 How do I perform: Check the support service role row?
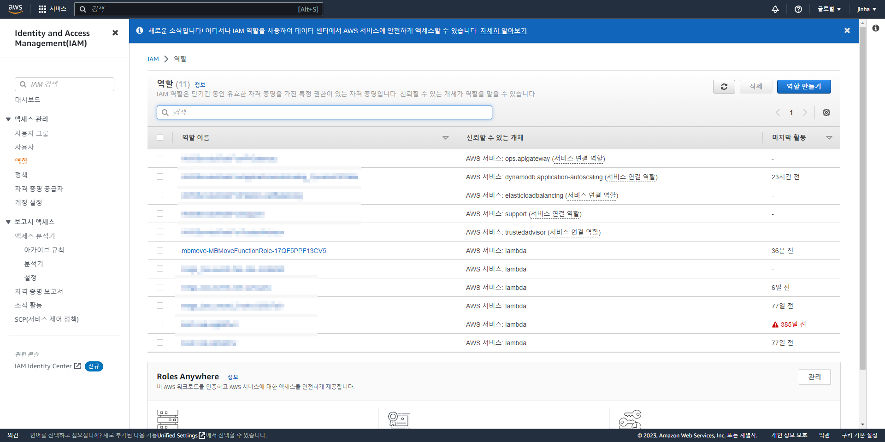click(160, 213)
